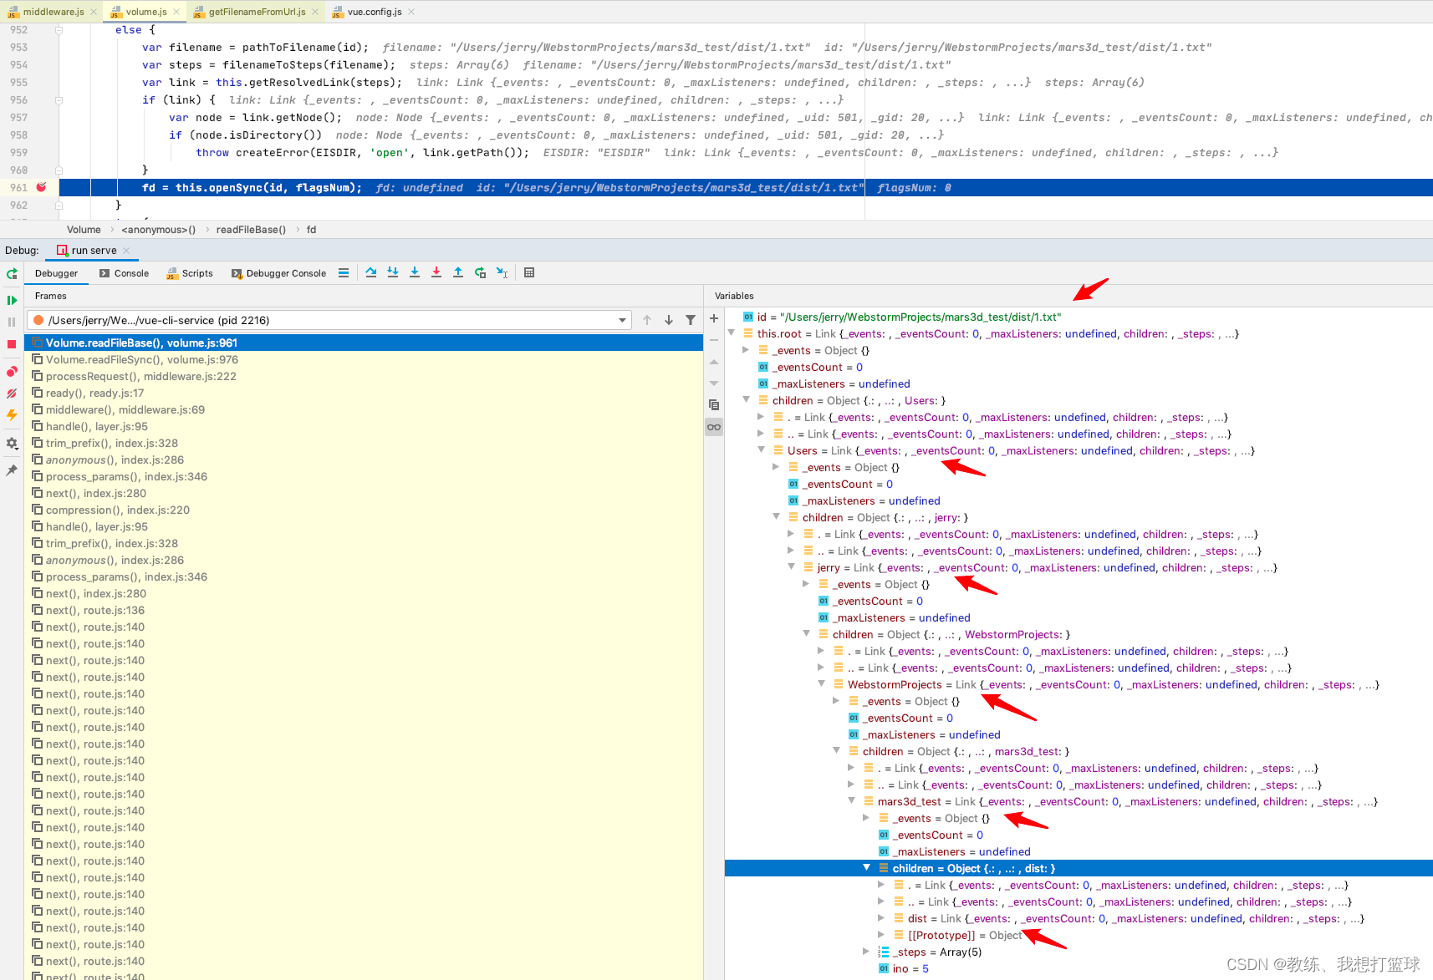The width and height of the screenshot is (1433, 980).
Task: Move watch up arrow in Variables sidebar
Action: click(714, 362)
